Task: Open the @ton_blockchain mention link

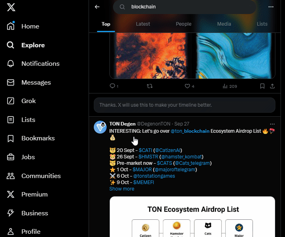Action: 190,131
